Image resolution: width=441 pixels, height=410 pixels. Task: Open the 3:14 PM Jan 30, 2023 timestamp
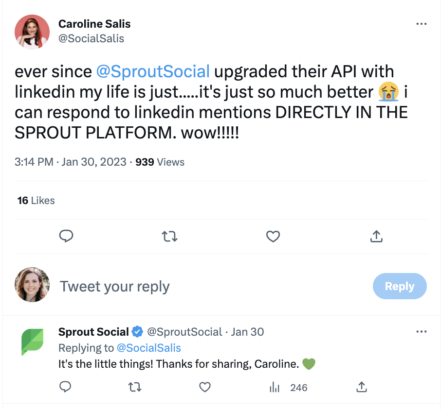[70, 162]
